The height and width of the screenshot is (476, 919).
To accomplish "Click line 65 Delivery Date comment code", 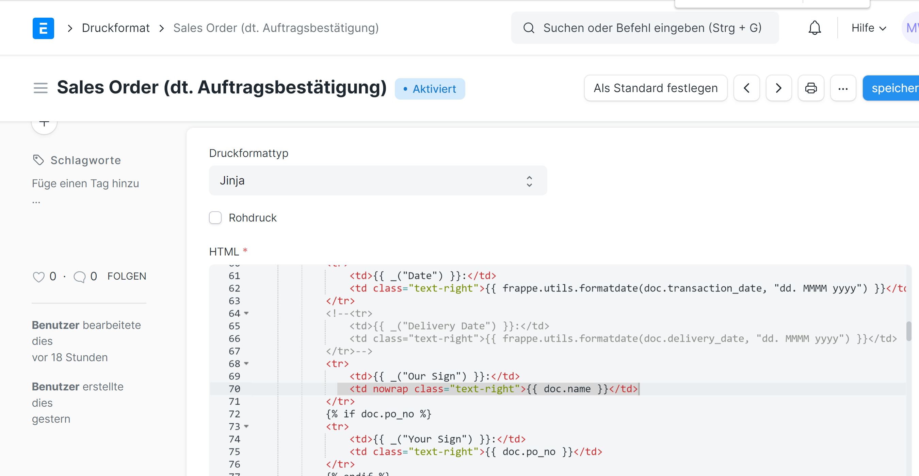I will (449, 326).
